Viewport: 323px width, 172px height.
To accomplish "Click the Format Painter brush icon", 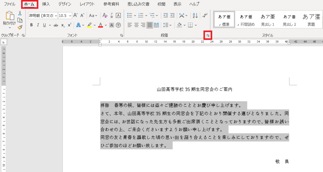I will click(20, 27).
